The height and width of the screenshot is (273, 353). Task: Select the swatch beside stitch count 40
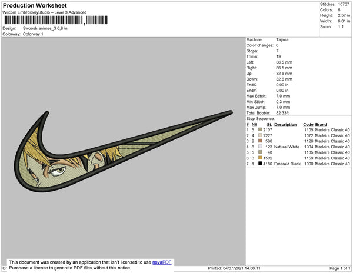pyautogui.click(x=260, y=152)
